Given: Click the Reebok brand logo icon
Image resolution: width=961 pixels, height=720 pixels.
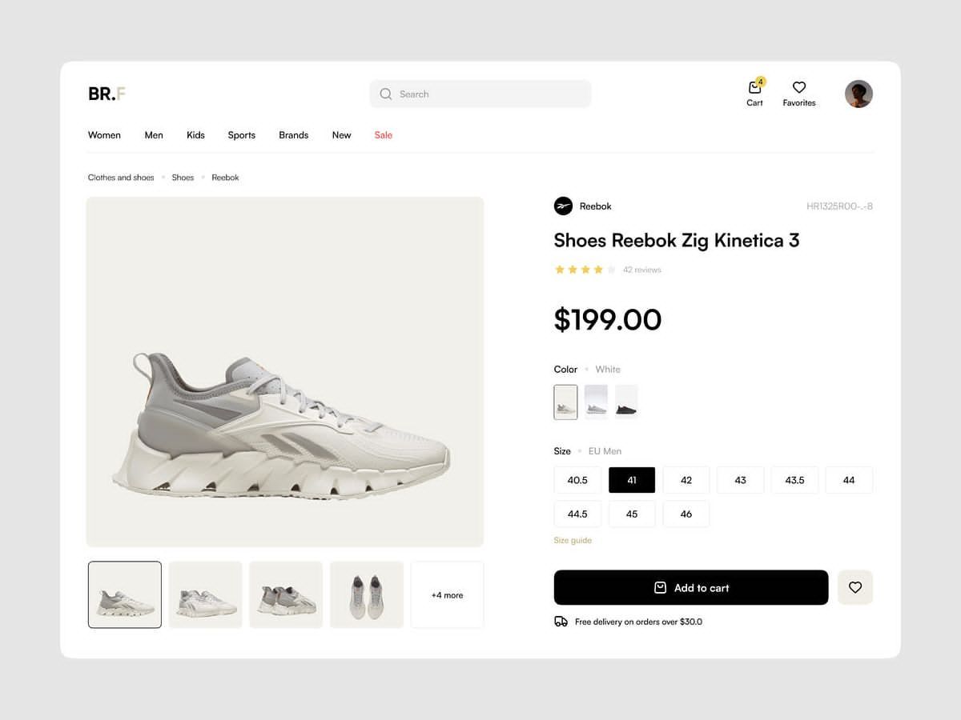Looking at the screenshot, I should click(563, 206).
